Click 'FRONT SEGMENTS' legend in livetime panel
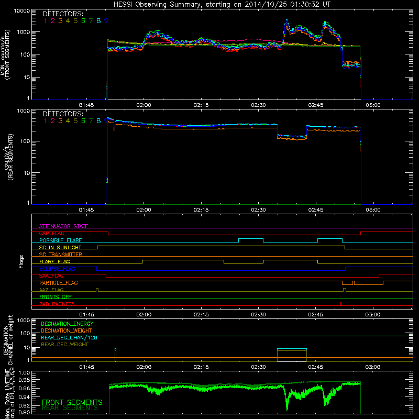This screenshot has height=419, width=419. click(x=72, y=402)
